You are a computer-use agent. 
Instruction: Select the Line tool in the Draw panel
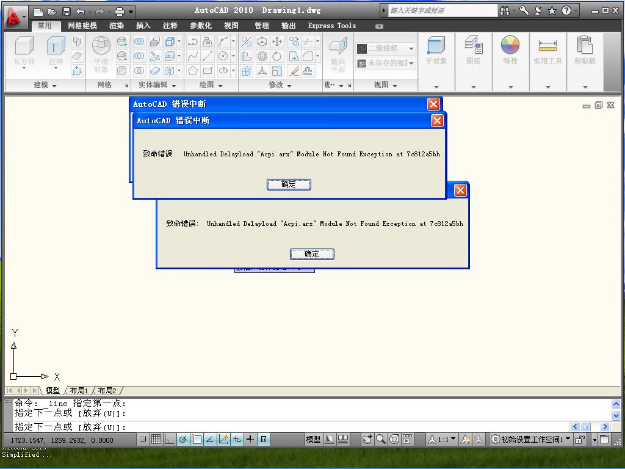pyautogui.click(x=208, y=56)
